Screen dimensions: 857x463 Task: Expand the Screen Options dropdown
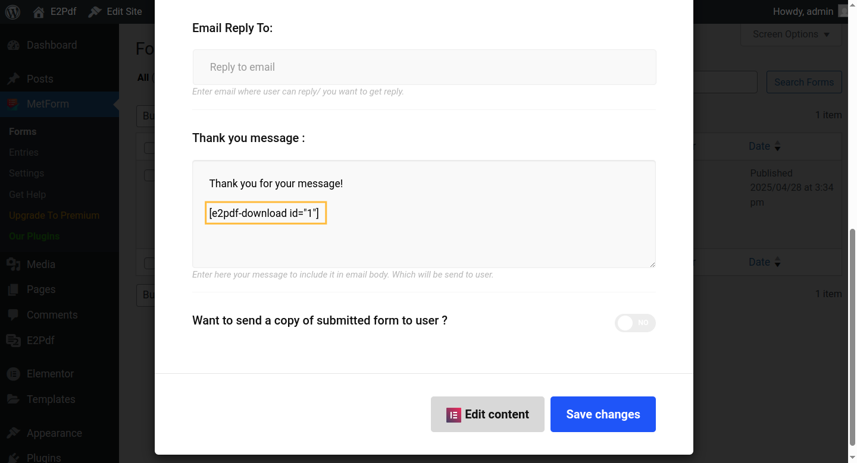coord(791,34)
